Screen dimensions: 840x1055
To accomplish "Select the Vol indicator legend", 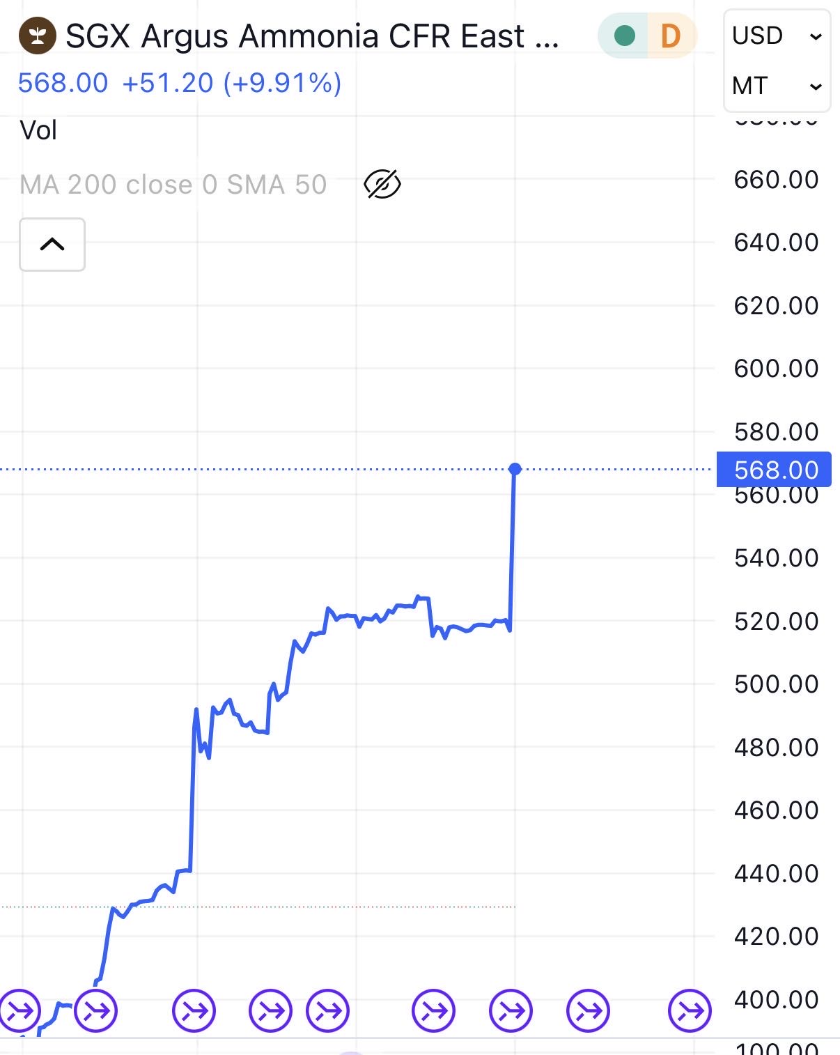I will 38,130.
